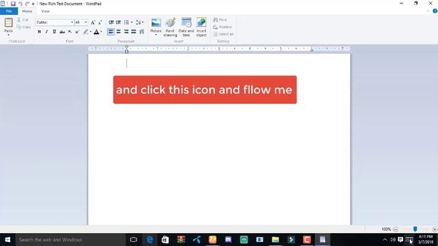Show hidden tray icons chevron
438x246 pixels.
pos(385,240)
